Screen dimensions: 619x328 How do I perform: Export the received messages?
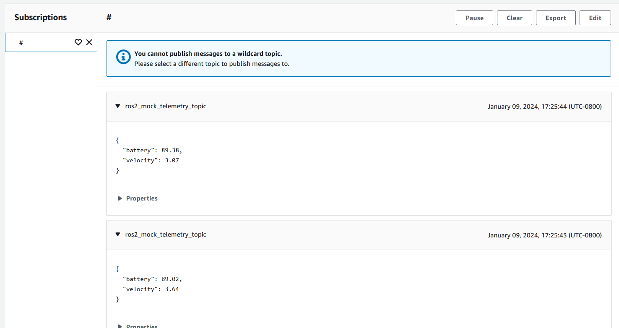pyautogui.click(x=556, y=18)
